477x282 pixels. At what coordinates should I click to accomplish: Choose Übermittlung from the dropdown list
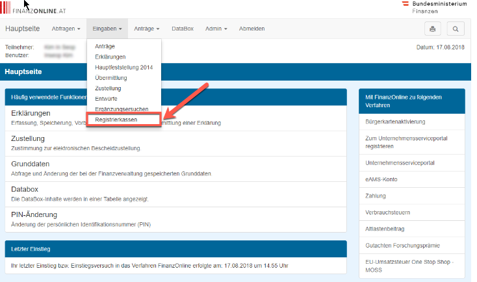(111, 78)
